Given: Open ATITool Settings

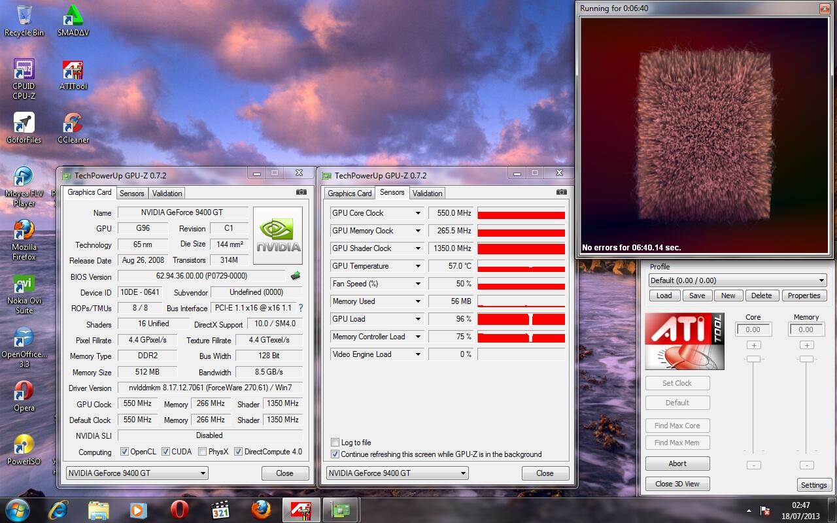Looking at the screenshot, I should [814, 485].
